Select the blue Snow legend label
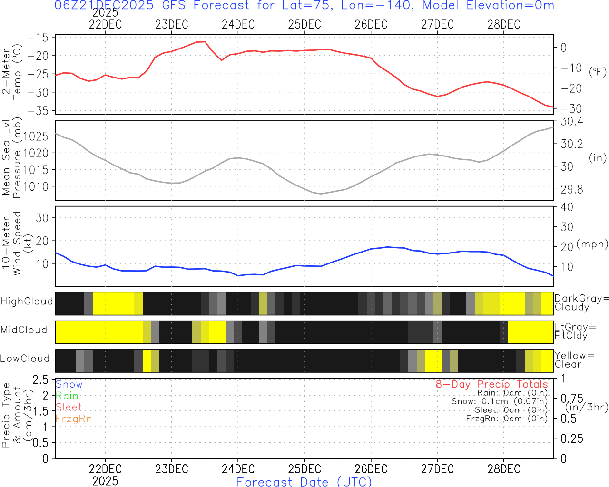Image resolution: width=609 pixels, height=487 pixels. click(69, 384)
